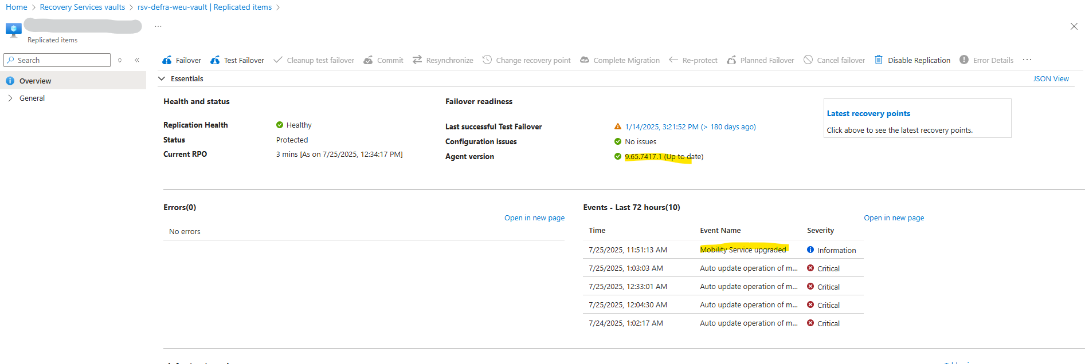The image size is (1085, 364).
Task: Click the replicated item VM icon
Action: coord(14,30)
